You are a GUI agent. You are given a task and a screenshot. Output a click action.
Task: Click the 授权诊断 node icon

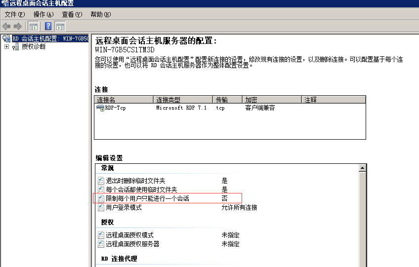pos(15,47)
